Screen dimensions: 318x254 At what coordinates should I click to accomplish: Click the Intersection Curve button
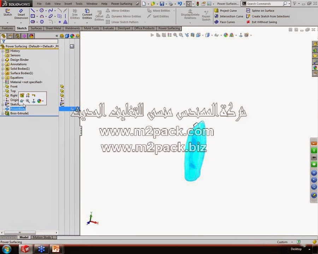pyautogui.click(x=229, y=16)
